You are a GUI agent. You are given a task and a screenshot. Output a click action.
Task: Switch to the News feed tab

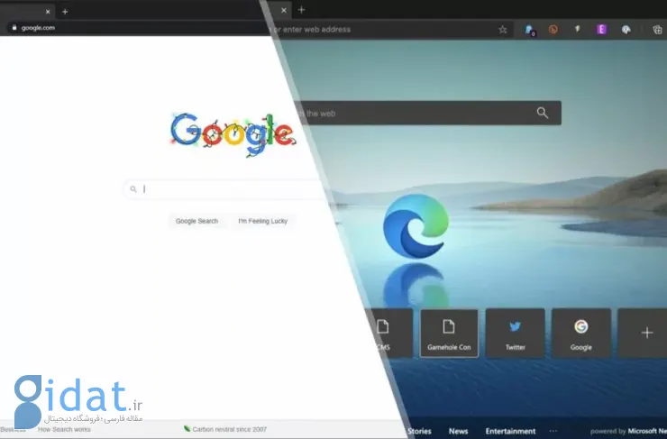pos(458,432)
